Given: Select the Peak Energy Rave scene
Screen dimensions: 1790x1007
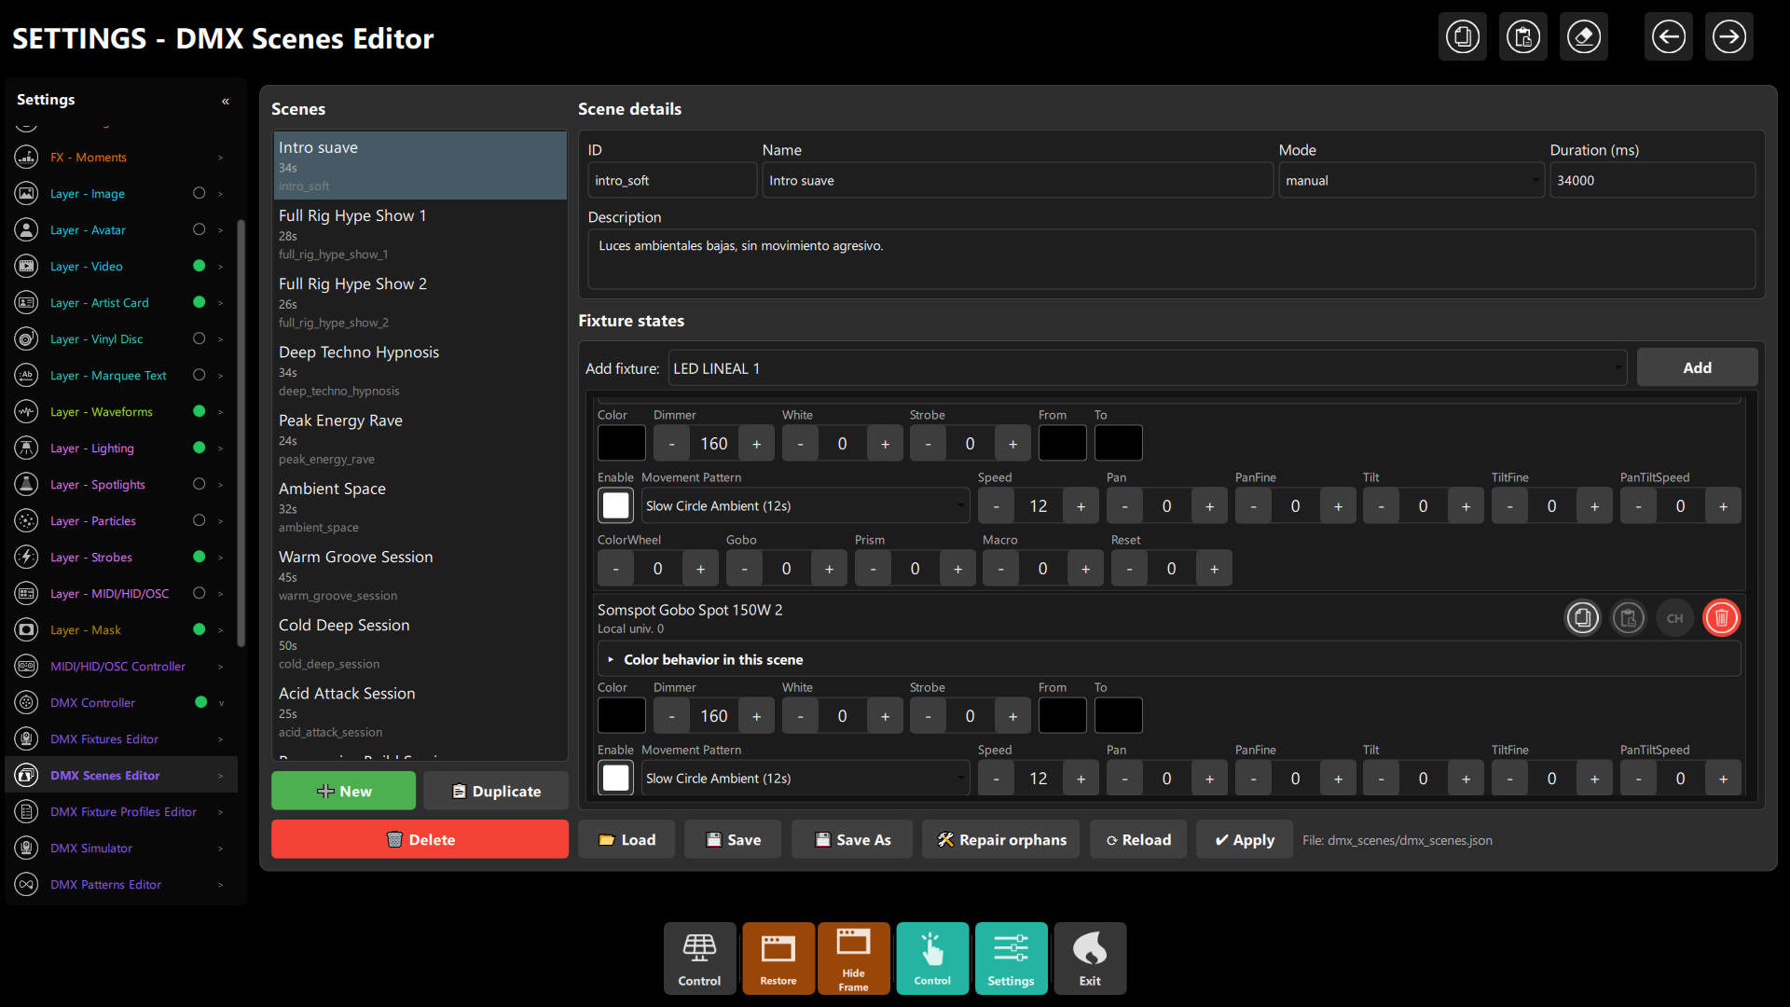Looking at the screenshot, I should coord(420,438).
